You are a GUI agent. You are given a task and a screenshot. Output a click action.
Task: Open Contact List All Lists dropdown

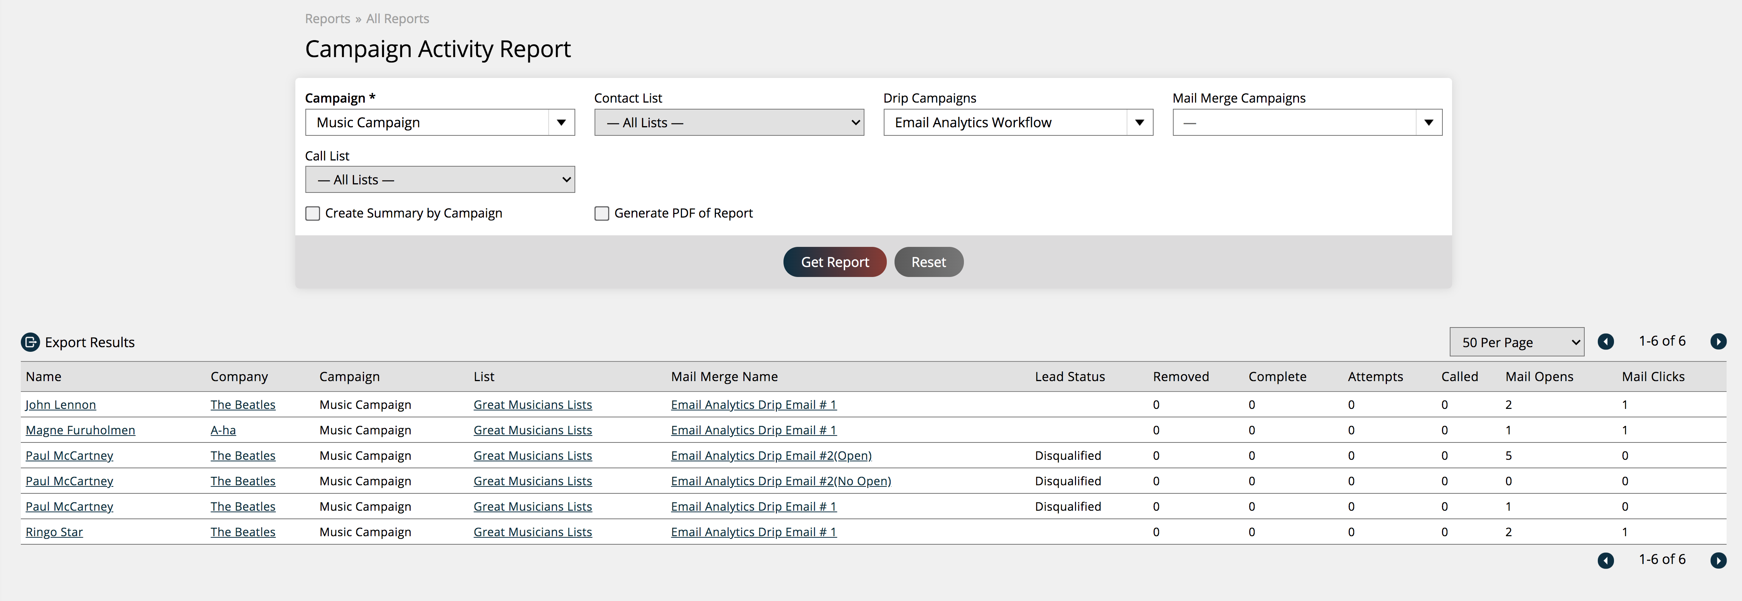pos(728,123)
